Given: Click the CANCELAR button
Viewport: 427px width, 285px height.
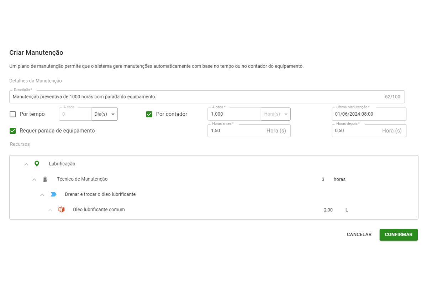Looking at the screenshot, I should (x=359, y=234).
